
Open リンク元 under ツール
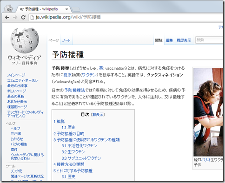tap(16, 171)
